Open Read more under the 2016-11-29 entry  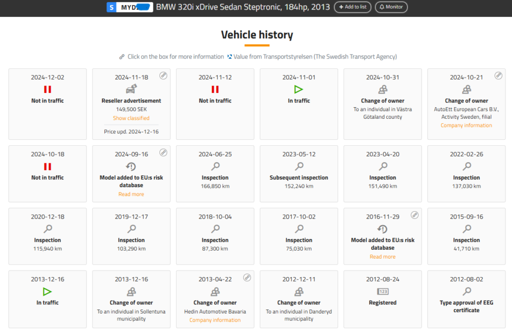[382, 257]
